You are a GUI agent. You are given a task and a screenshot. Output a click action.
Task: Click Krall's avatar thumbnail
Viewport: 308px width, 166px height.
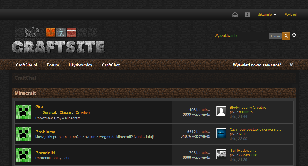pos(221,133)
